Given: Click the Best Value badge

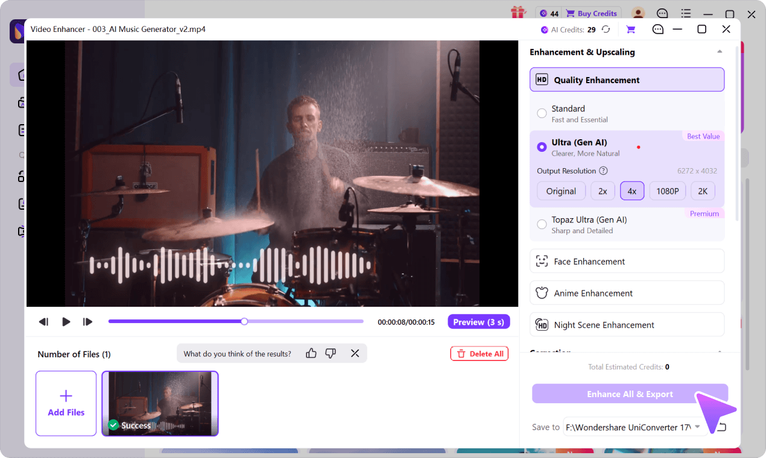Looking at the screenshot, I should (703, 136).
